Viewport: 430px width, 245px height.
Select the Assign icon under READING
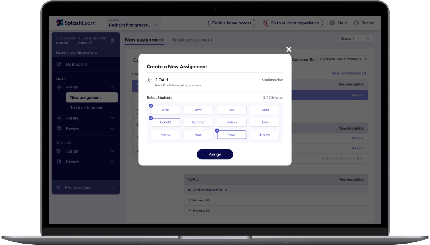tap(58, 151)
